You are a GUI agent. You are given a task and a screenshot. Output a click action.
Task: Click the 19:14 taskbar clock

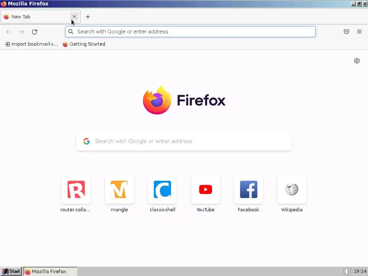coord(360,271)
